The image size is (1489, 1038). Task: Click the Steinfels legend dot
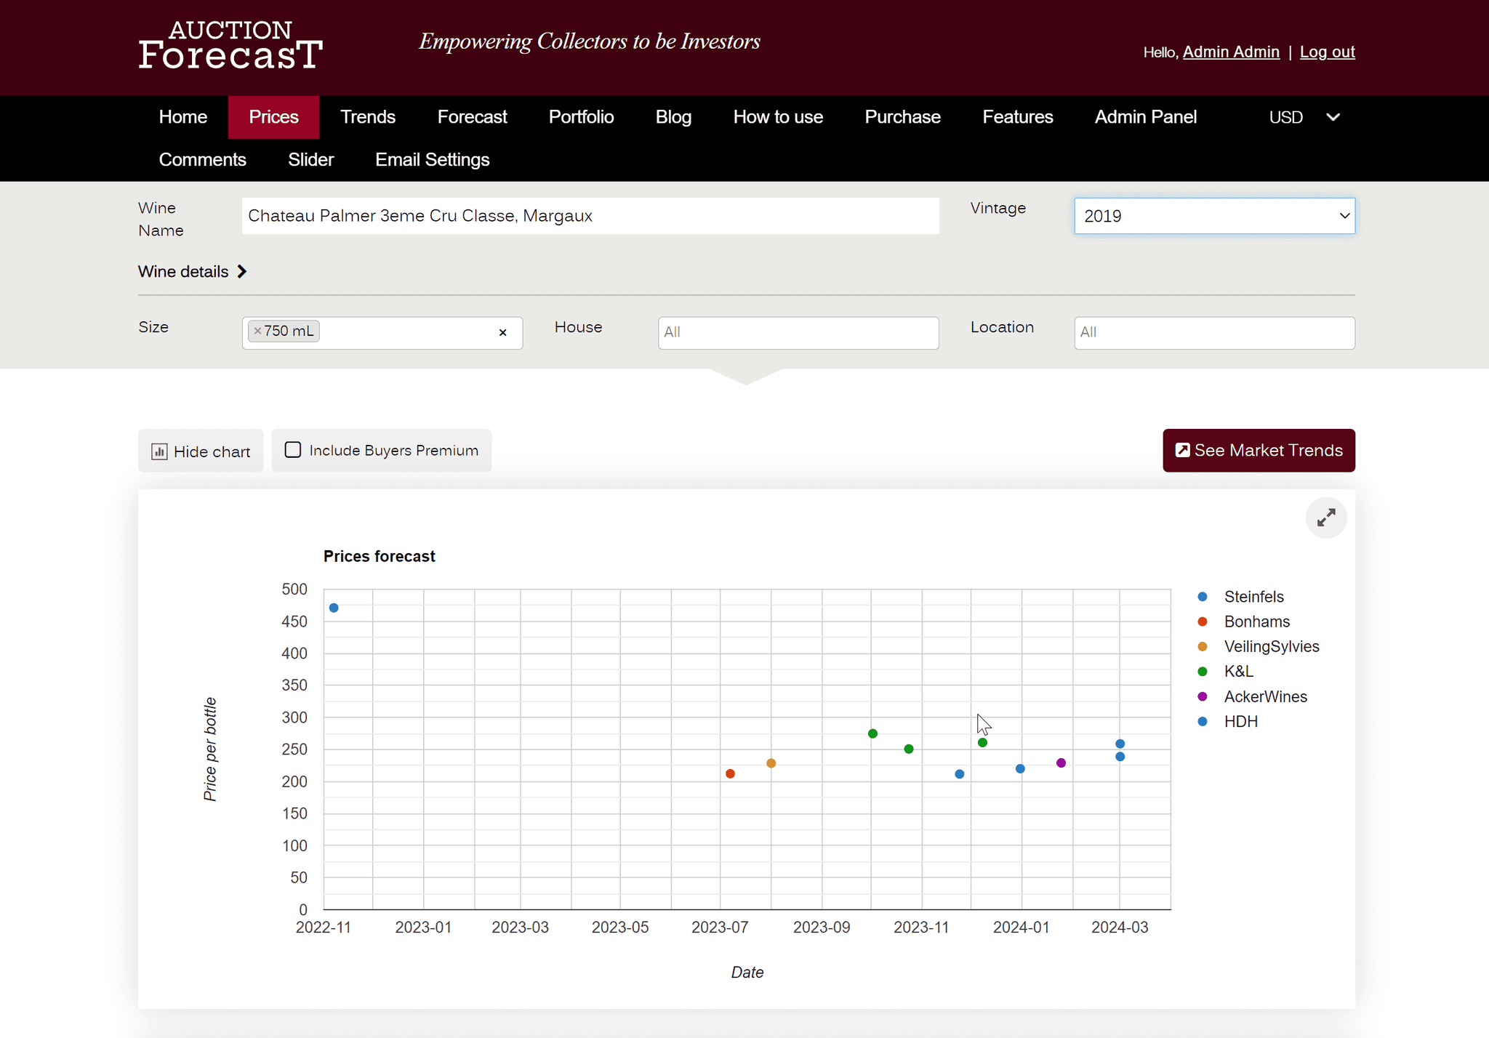[1203, 597]
